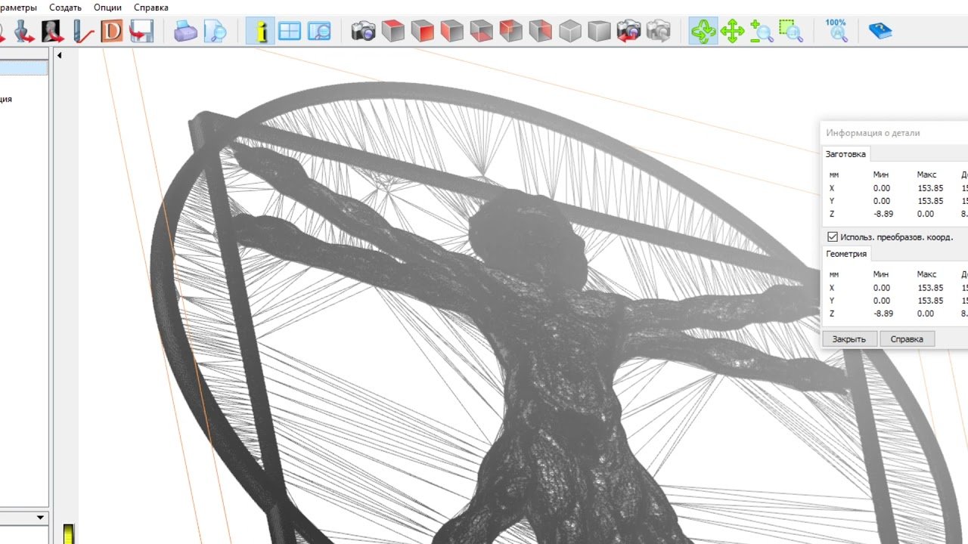
Task: Click the save NC file floppy icon
Action: [x=141, y=31]
